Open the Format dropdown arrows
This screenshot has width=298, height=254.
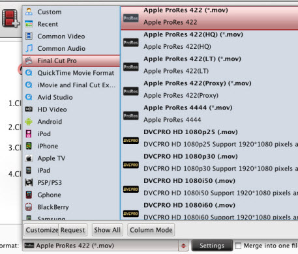183,246
